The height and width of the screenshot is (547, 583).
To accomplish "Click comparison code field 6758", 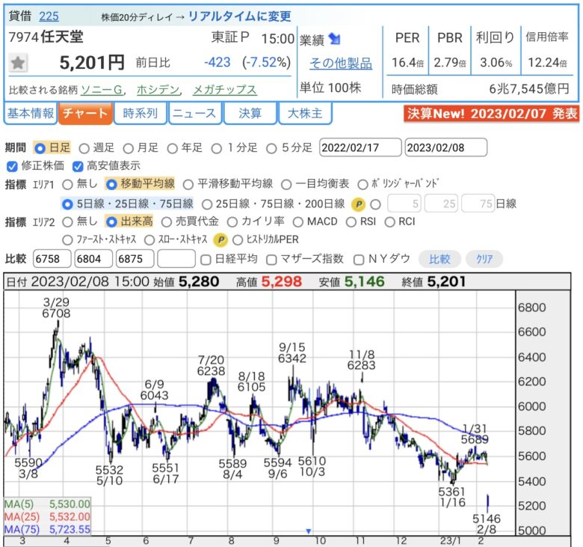I will click(52, 259).
